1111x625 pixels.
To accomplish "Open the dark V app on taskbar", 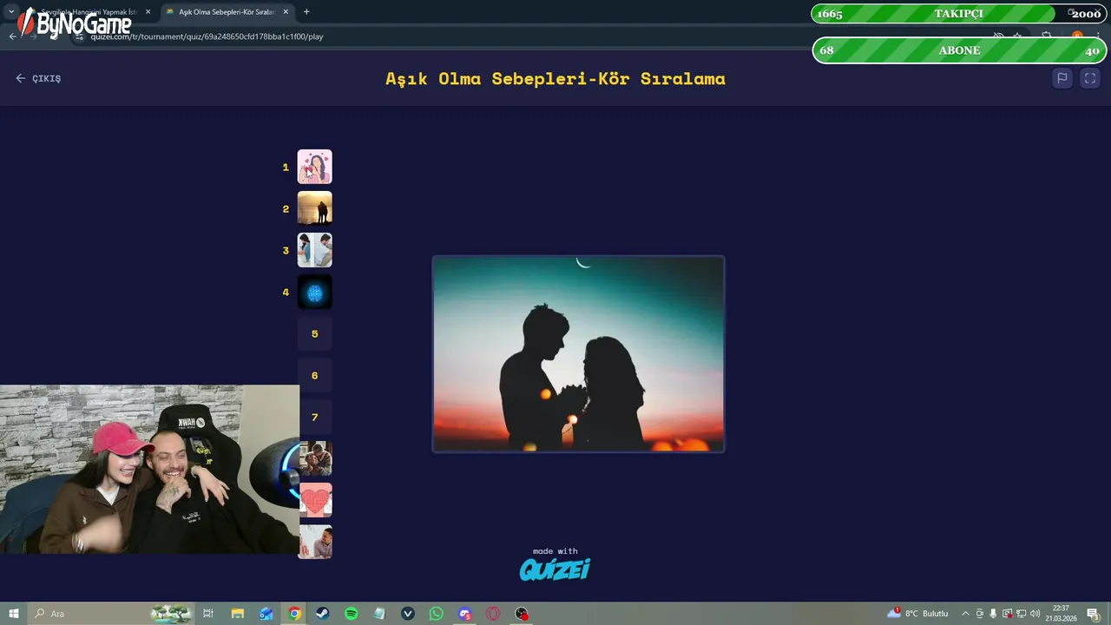I will point(408,614).
